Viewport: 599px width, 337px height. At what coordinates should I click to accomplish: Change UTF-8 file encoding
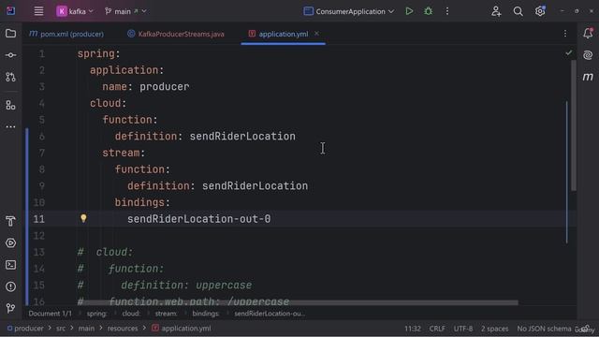(463, 329)
